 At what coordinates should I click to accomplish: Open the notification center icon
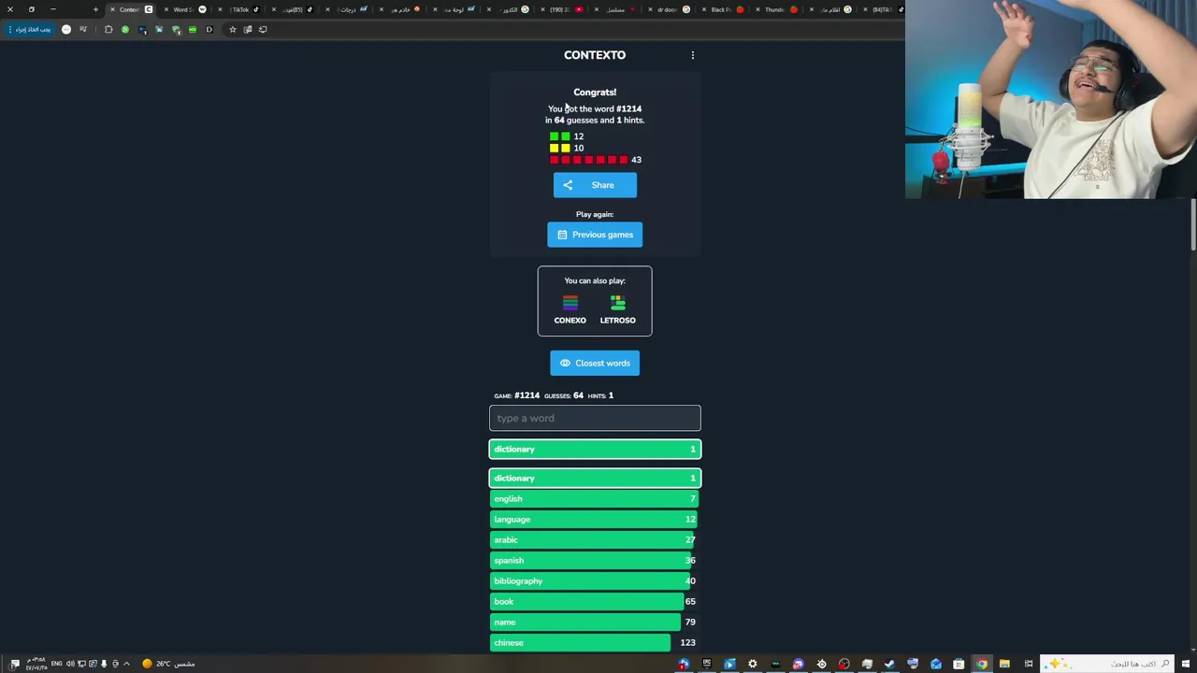pos(14,664)
